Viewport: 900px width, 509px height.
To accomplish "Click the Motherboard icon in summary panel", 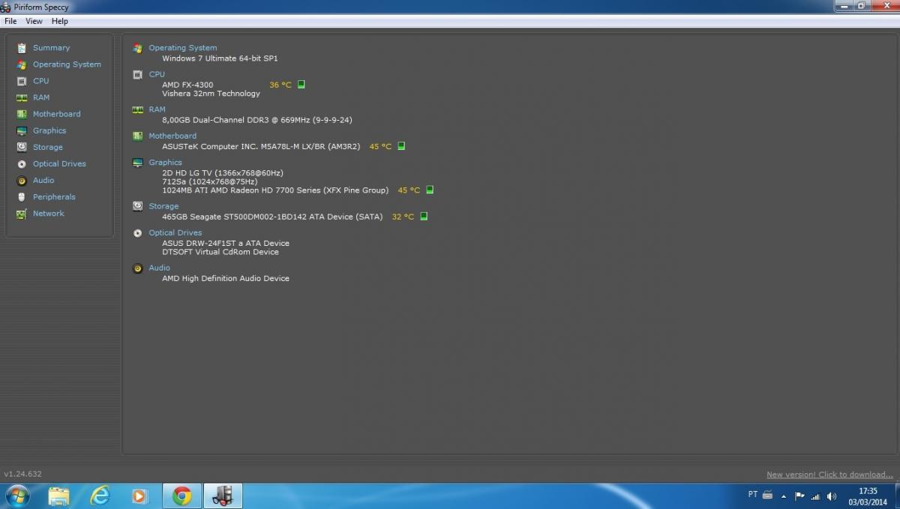I will click(x=137, y=136).
